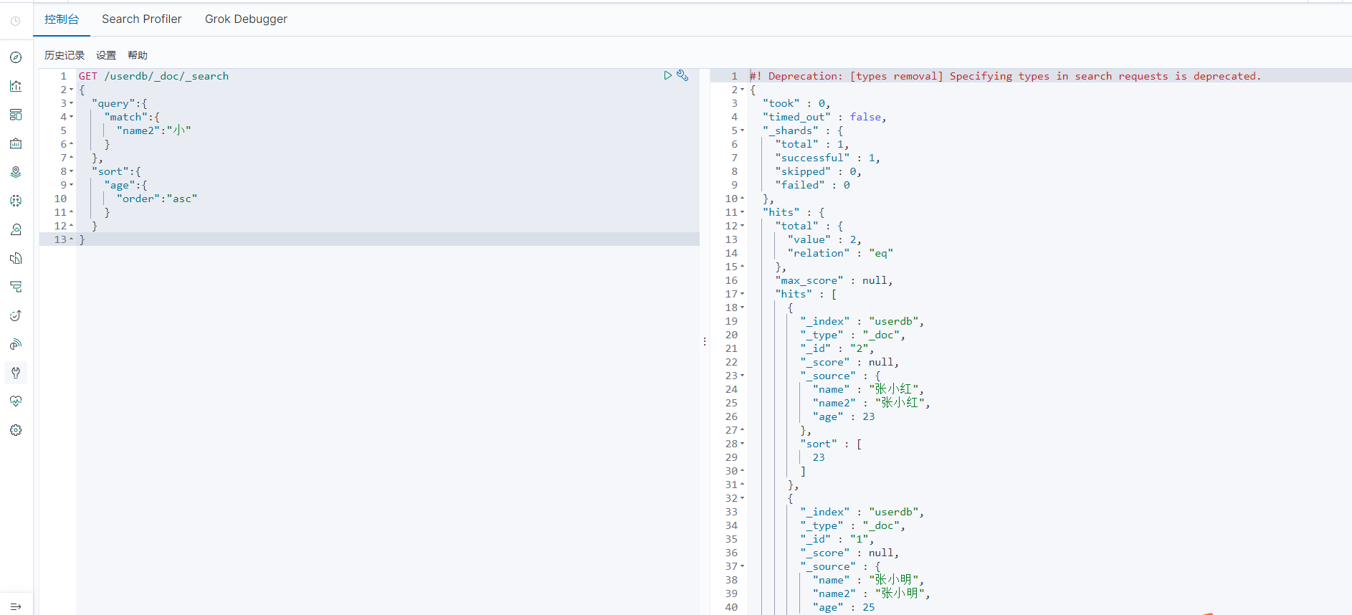Image resolution: width=1352 pixels, height=615 pixels.
Task: Place cursor in empty request editor area
Action: [x=387, y=430]
